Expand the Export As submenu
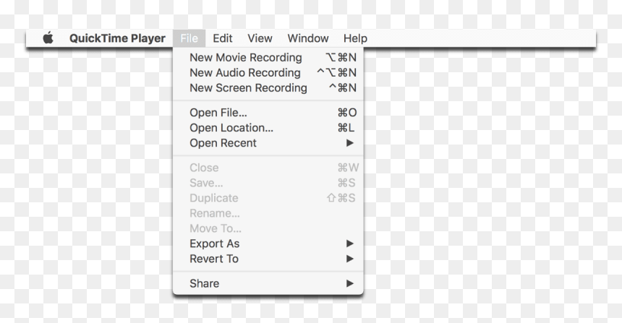The image size is (622, 323). point(268,244)
